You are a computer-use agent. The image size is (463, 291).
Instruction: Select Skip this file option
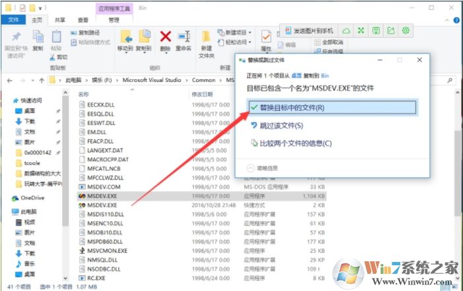coord(277,126)
